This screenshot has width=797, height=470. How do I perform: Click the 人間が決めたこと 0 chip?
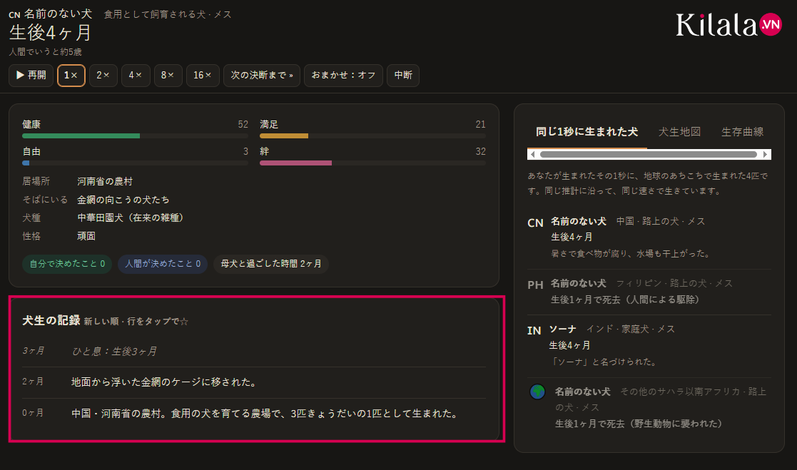pos(163,264)
